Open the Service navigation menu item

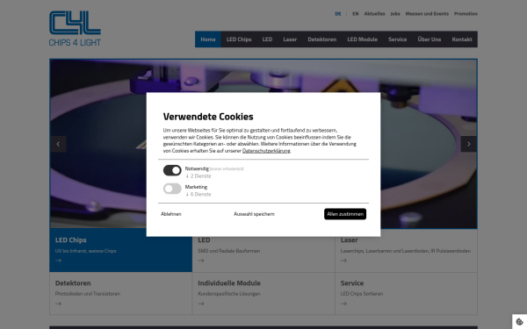point(398,39)
